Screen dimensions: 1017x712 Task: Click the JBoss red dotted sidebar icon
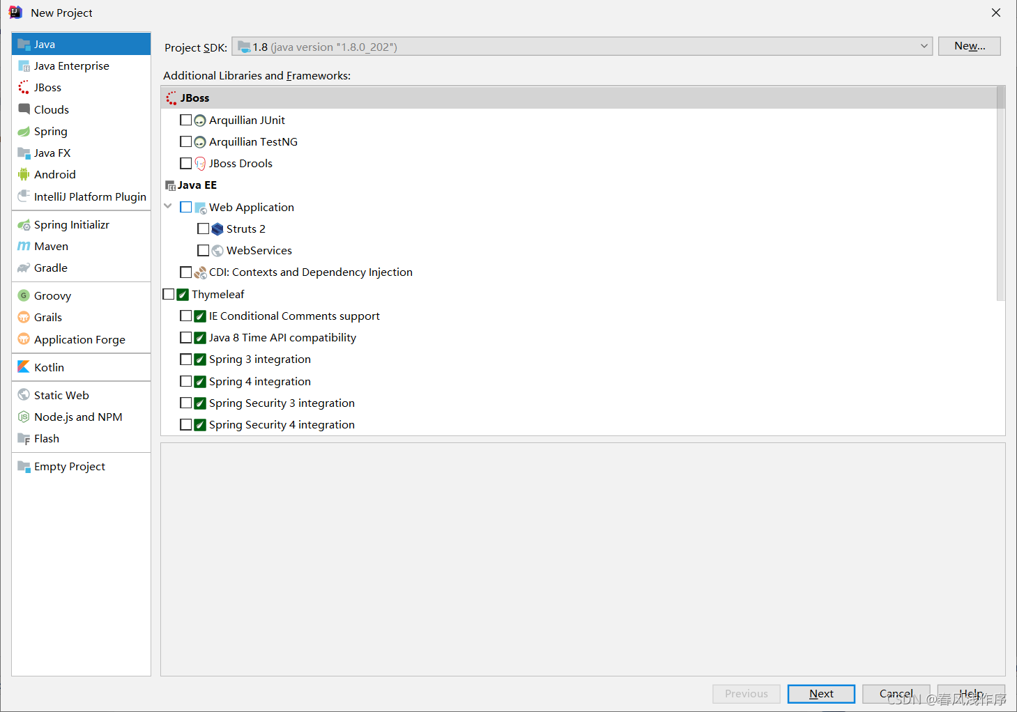pyautogui.click(x=24, y=88)
